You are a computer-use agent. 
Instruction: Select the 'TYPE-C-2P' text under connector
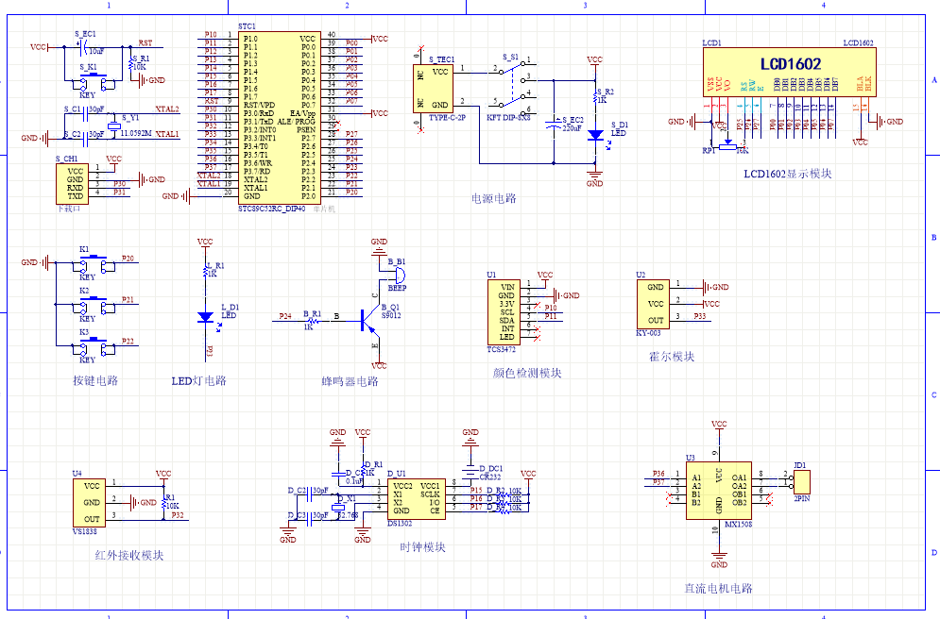pos(447,118)
